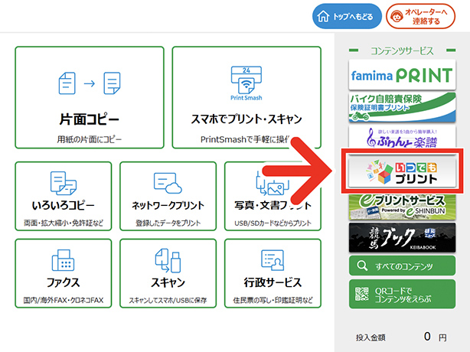Search with すべてのコンテンツ button
Viewport: 470px width, 352px height.
click(402, 266)
